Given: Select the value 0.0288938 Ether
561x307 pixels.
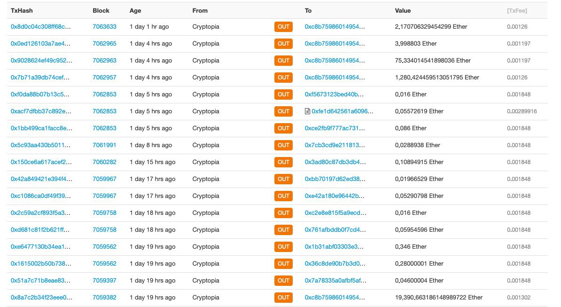Looking at the screenshot, I should pyautogui.click(x=418, y=145).
